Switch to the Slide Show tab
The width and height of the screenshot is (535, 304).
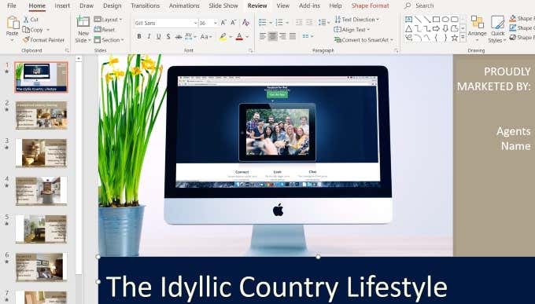(223, 5)
